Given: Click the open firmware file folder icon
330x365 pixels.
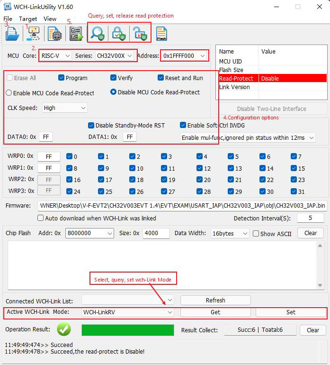Looking at the screenshot, I should [x=12, y=34].
